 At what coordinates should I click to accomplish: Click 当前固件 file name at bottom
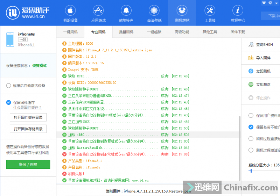point(157,191)
